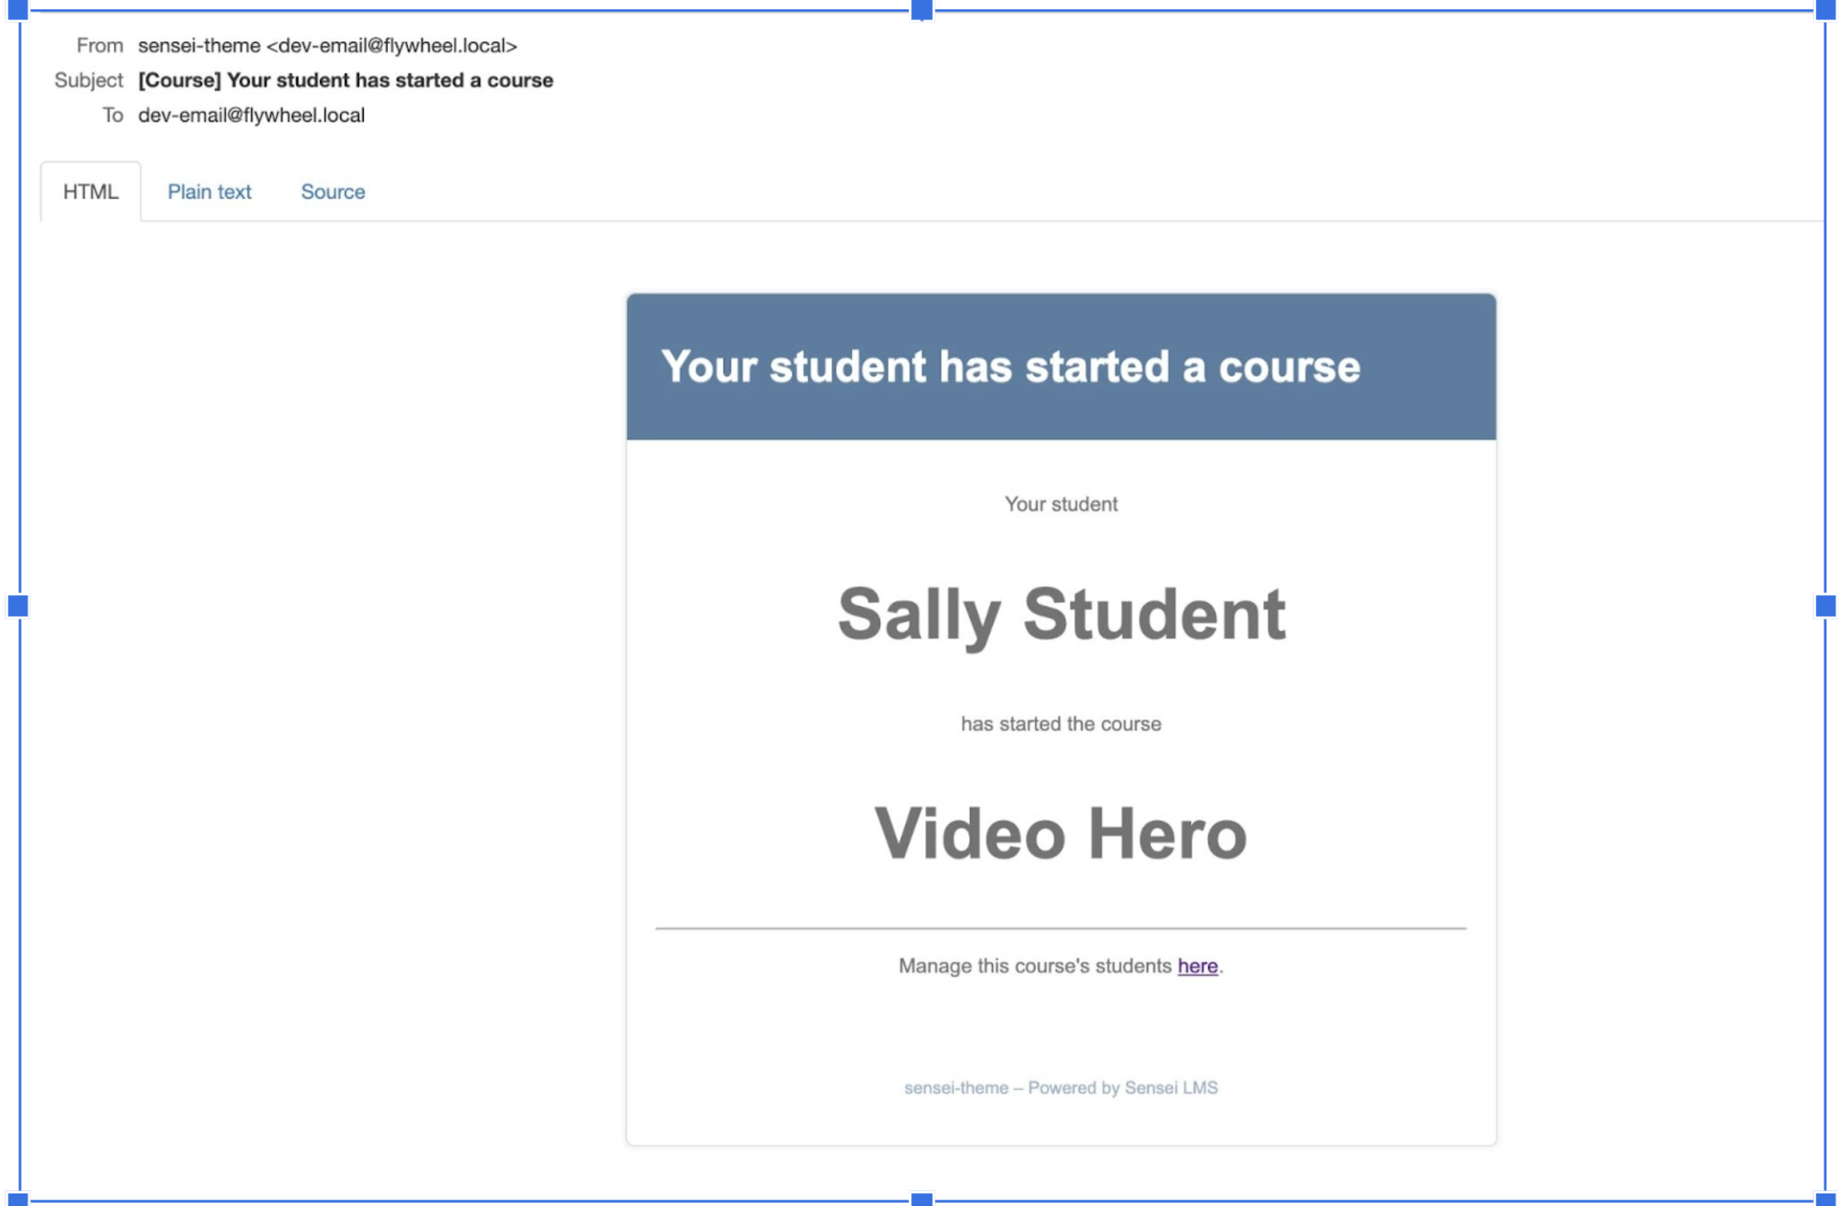Screen dimensions: 1838x1206
Task: Open the Source tab
Action: tap(333, 192)
